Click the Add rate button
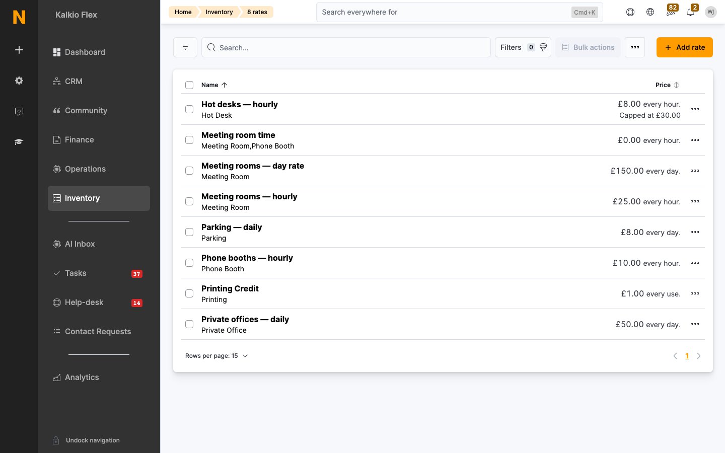Image resolution: width=725 pixels, height=453 pixels. [x=685, y=47]
